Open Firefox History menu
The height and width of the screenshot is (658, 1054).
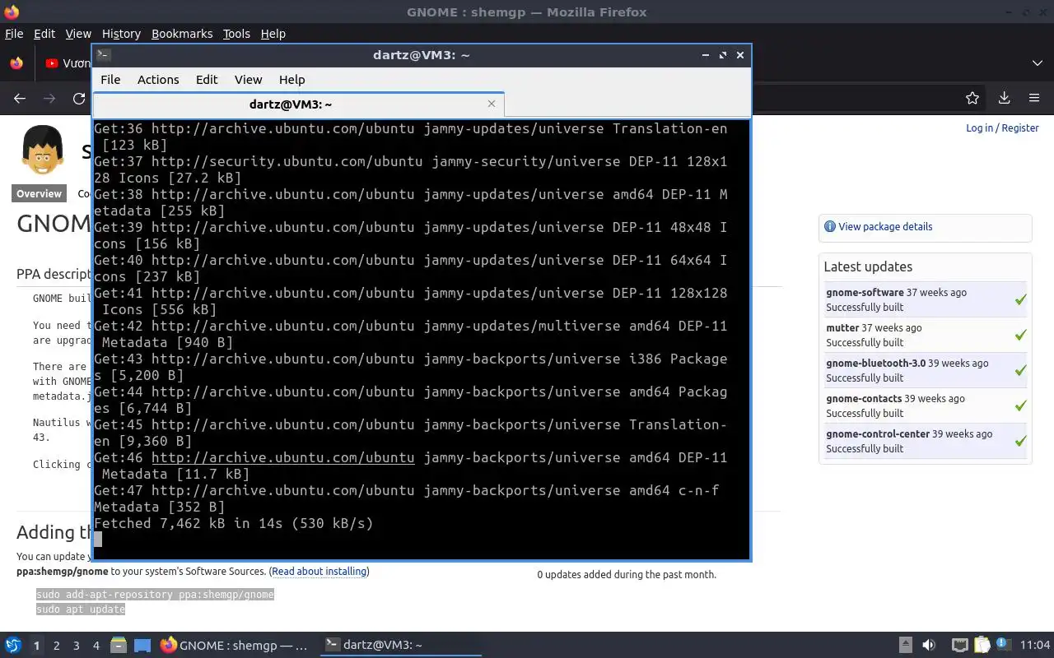121,34
